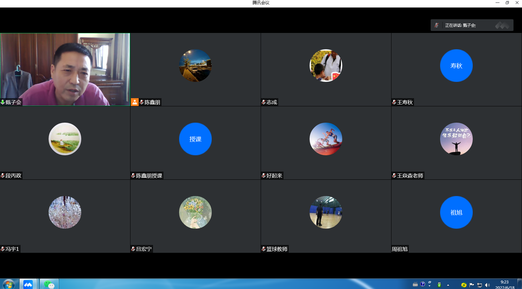Image resolution: width=522 pixels, height=289 pixels.
Task: Click 王焱森老师's silhouette avatar
Action: (x=456, y=139)
